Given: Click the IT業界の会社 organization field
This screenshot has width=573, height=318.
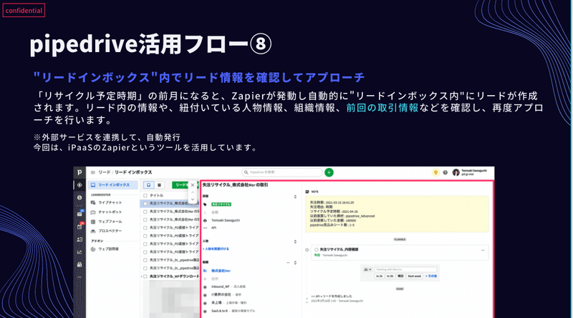Looking at the screenshot, I should (226, 294).
